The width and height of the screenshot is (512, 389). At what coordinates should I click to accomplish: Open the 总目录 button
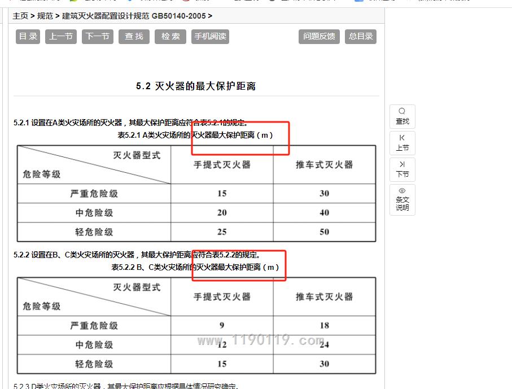361,37
